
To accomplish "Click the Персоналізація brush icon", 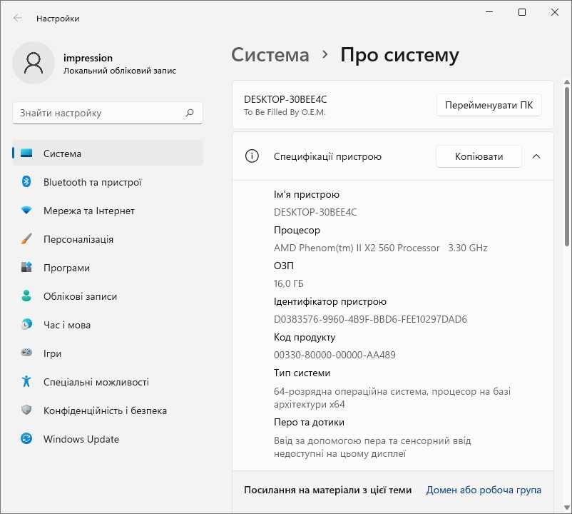I will point(26,238).
